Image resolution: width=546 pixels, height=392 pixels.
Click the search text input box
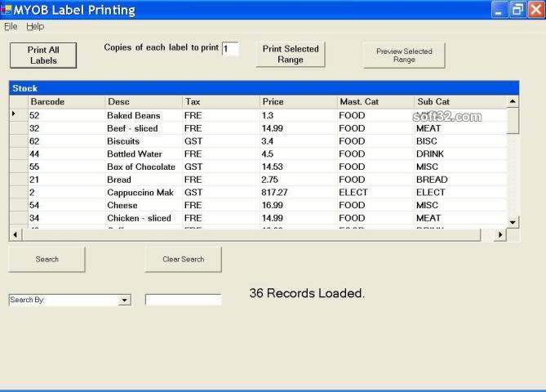pos(183,300)
